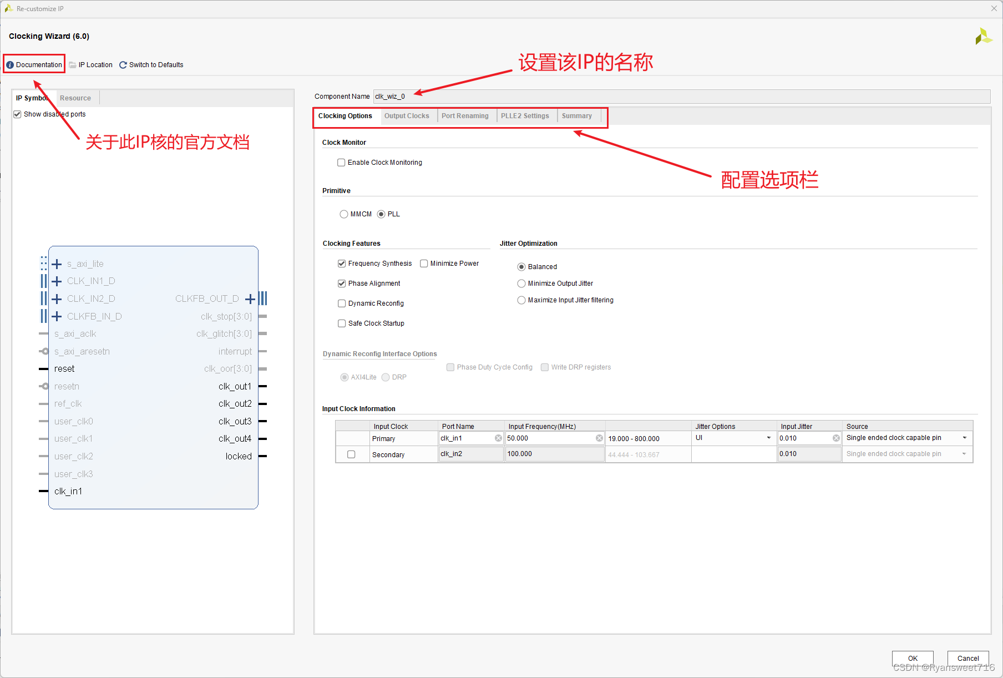Viewport: 1003px width, 678px height.
Task: Clear the 50.000 input frequency field
Action: pos(599,438)
